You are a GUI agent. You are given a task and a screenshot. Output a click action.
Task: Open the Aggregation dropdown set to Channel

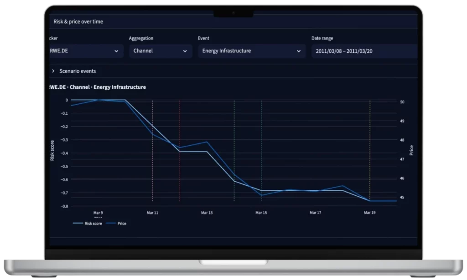[161, 51]
